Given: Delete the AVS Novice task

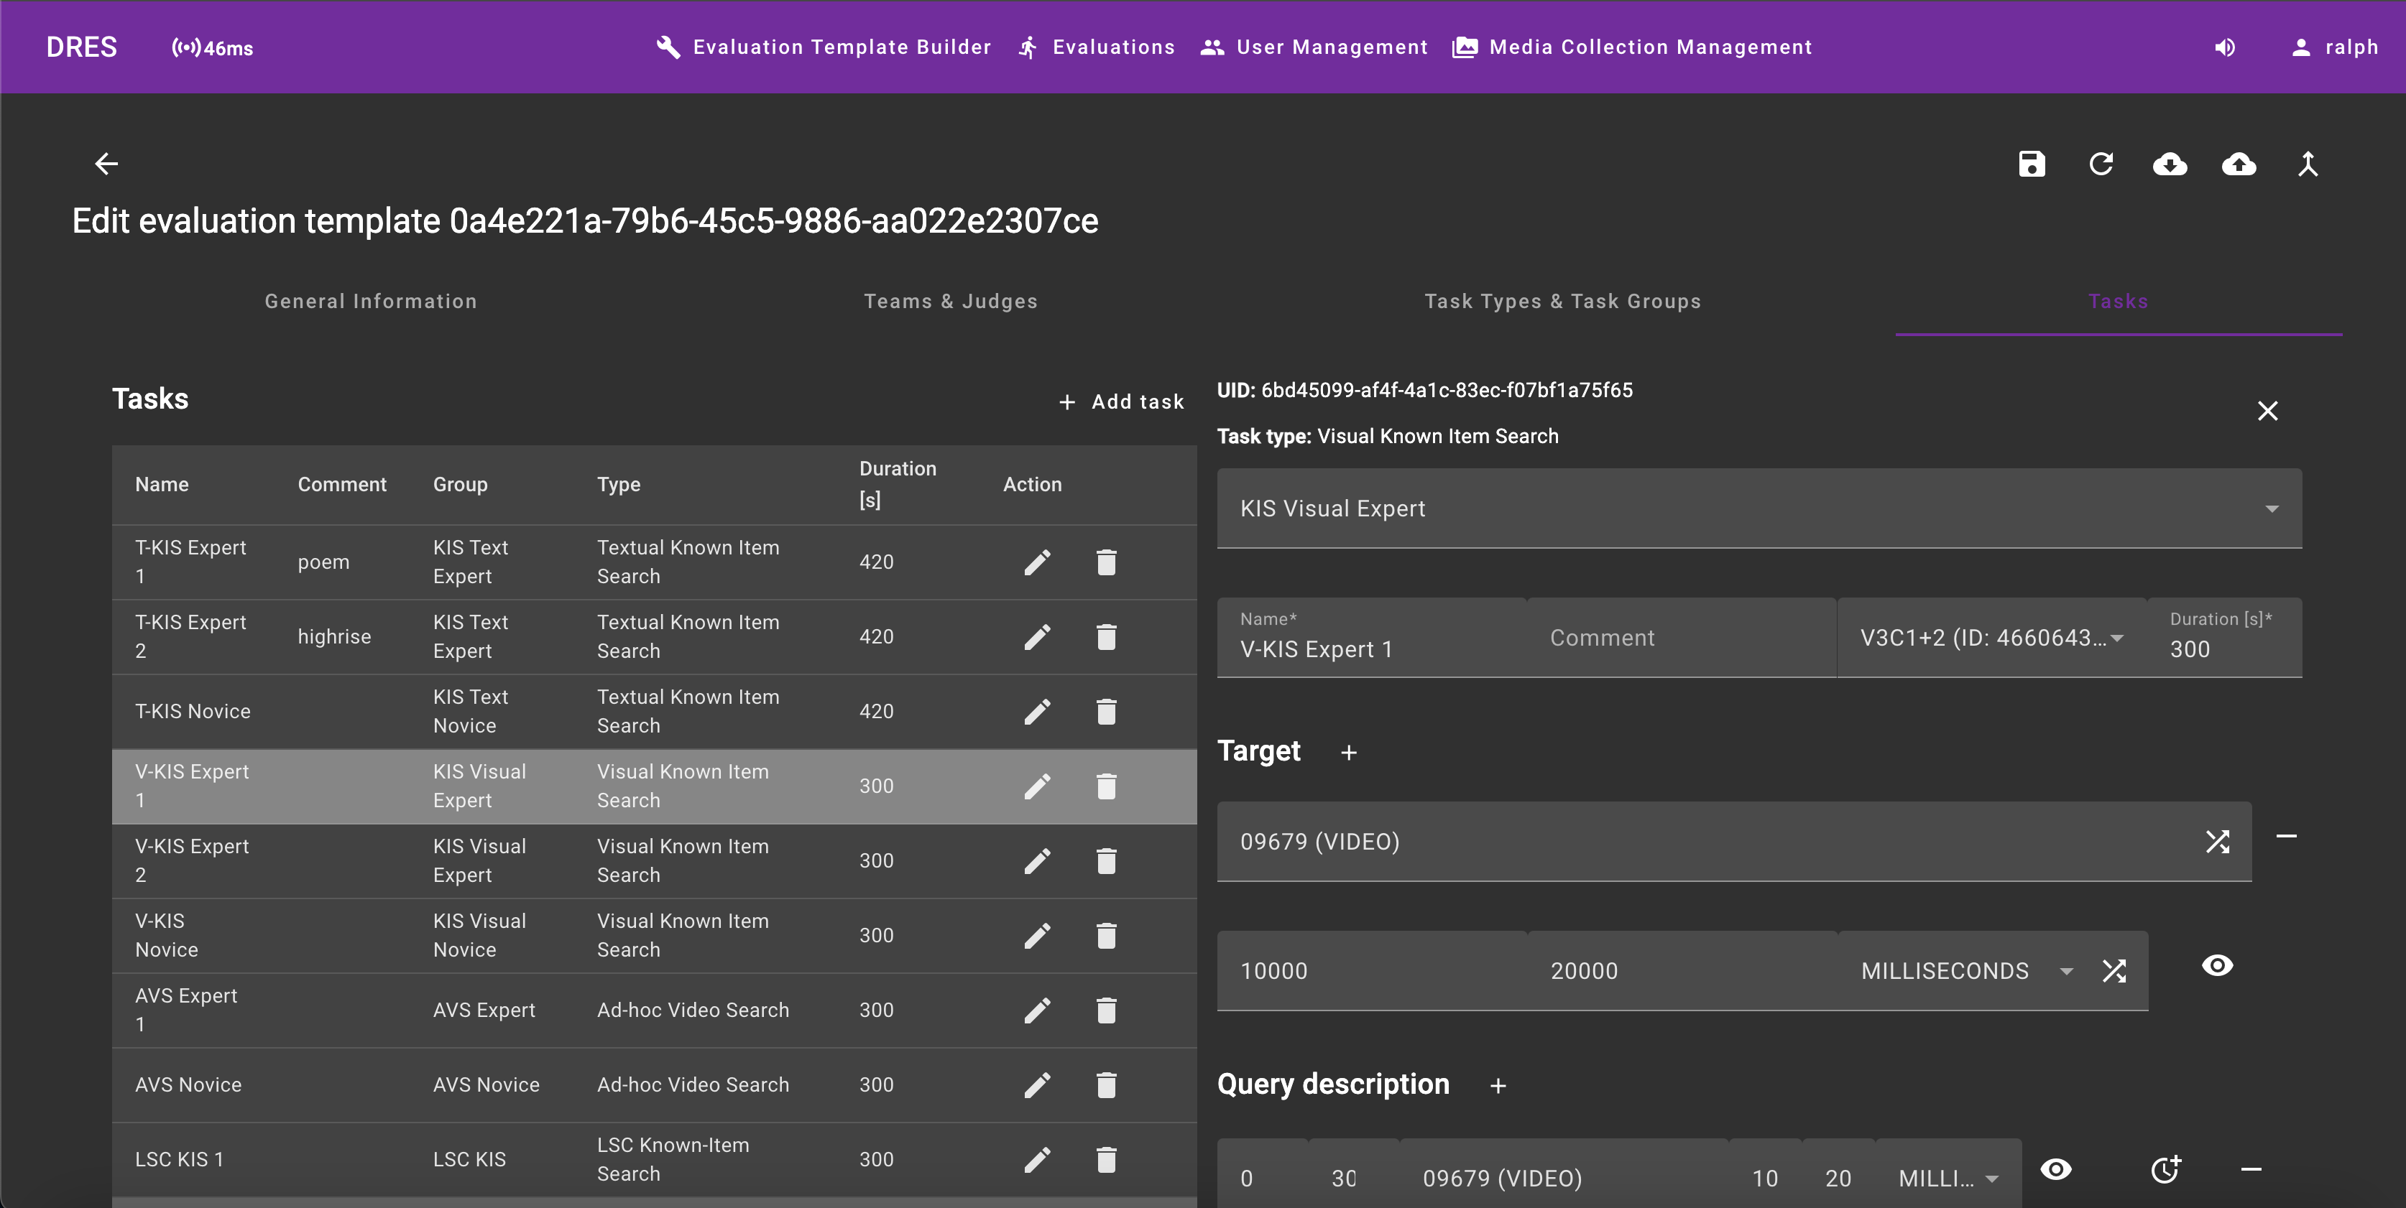Looking at the screenshot, I should (x=1106, y=1084).
